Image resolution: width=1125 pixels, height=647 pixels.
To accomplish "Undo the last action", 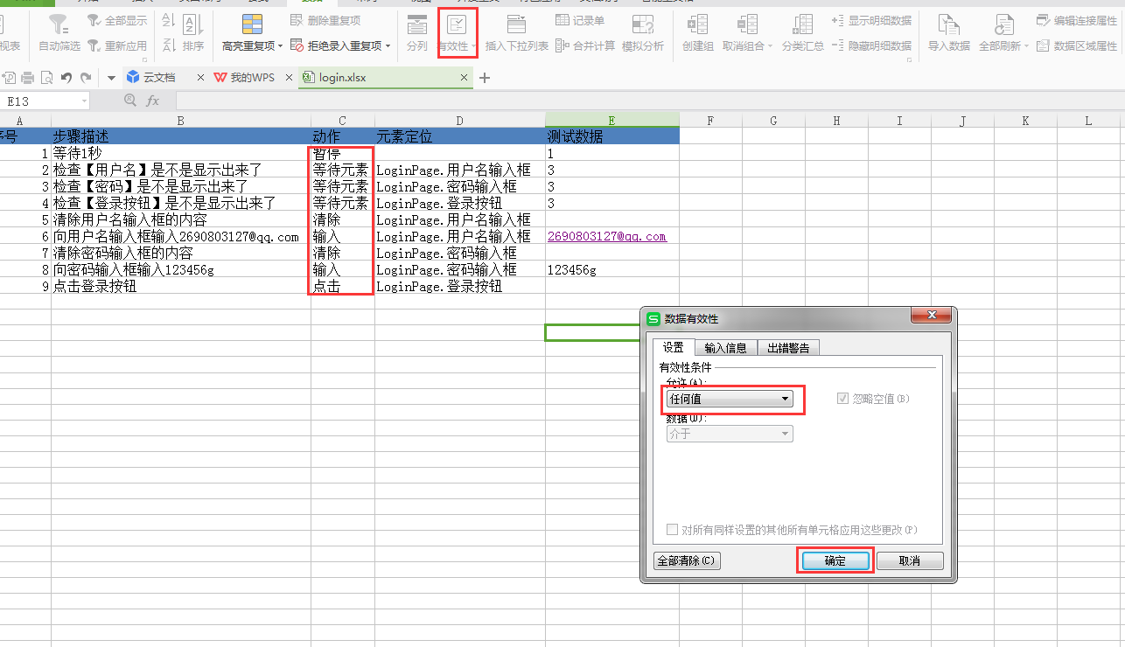I will (66, 78).
